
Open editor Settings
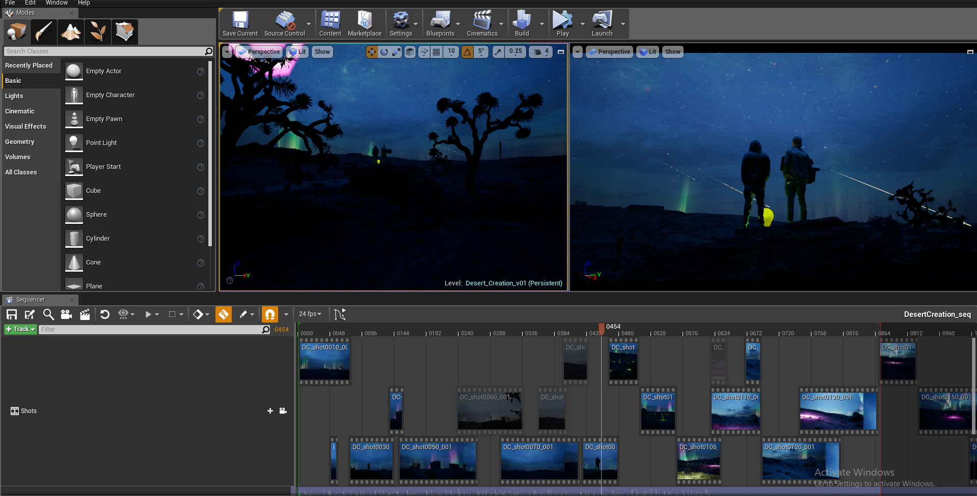[x=401, y=24]
